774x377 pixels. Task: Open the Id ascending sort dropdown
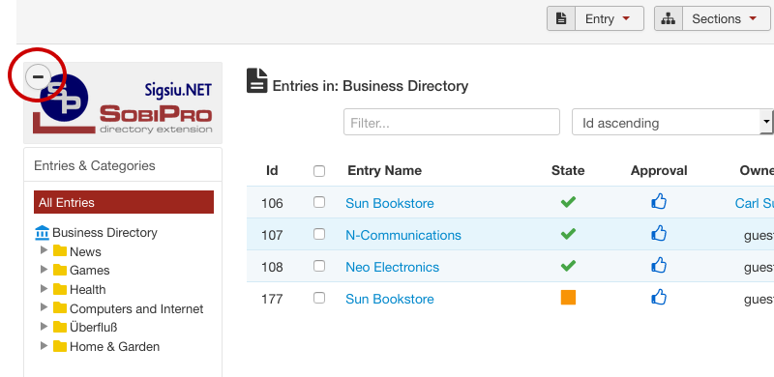tap(671, 122)
